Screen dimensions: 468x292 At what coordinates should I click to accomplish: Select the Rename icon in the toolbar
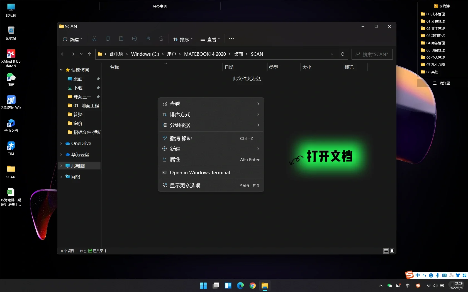click(134, 39)
